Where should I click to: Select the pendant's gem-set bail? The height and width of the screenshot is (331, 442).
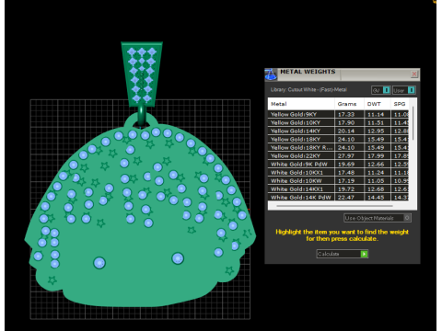(142, 74)
